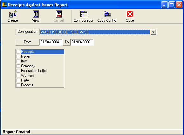Open the View report icon

point(36,14)
